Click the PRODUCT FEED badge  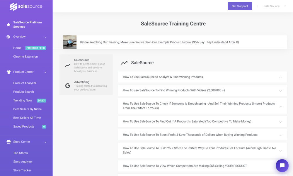[36, 48]
